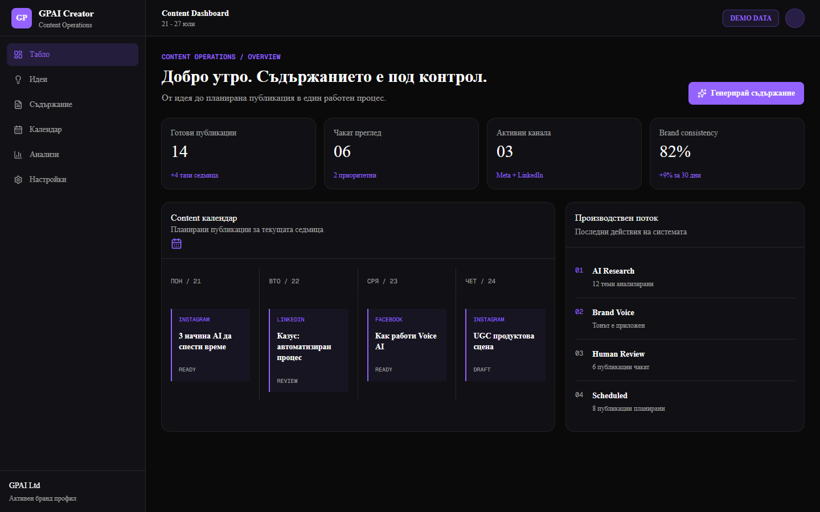
Task: Navigate to Календар in sidebar
Action: pyautogui.click(x=72, y=130)
